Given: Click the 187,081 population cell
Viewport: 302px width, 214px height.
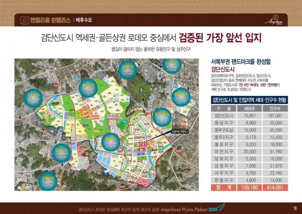Looking at the screenshot, I should [275, 116].
